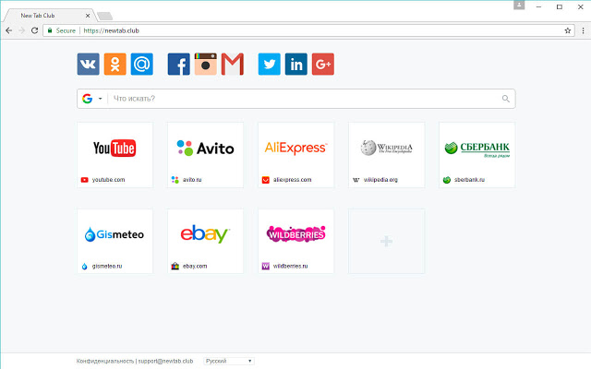Click the magnifier search icon

(505, 99)
